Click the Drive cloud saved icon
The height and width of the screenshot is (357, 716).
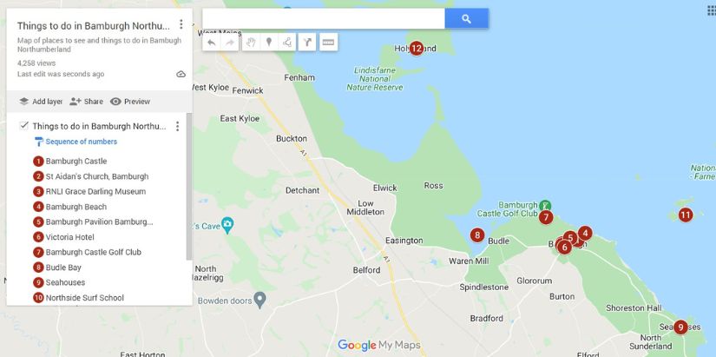[x=181, y=74]
